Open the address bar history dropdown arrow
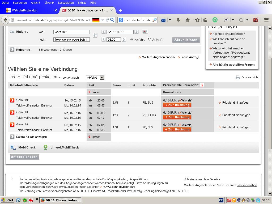Screen dimensions: 272x204 (x=103, y=20)
